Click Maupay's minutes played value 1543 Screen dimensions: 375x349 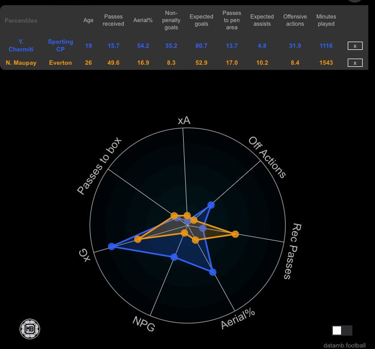(x=326, y=63)
